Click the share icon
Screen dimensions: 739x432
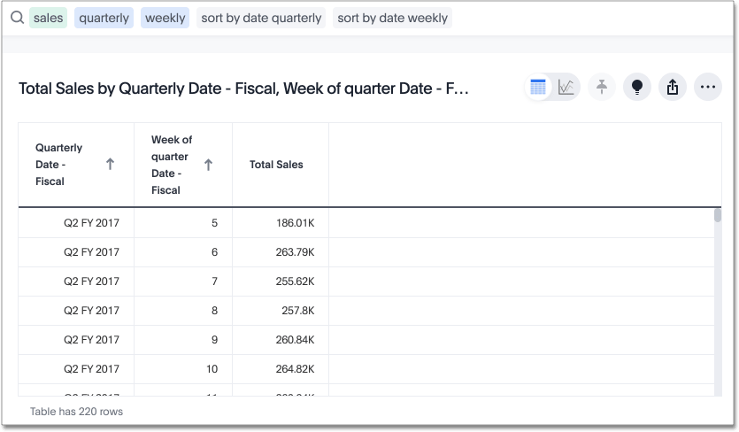coord(672,87)
